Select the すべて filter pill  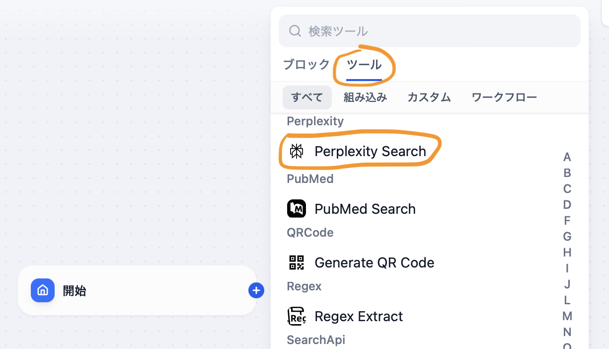pyautogui.click(x=307, y=97)
